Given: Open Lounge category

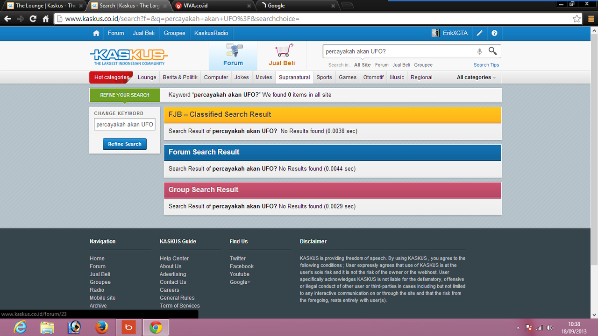Looking at the screenshot, I should pyautogui.click(x=147, y=77).
